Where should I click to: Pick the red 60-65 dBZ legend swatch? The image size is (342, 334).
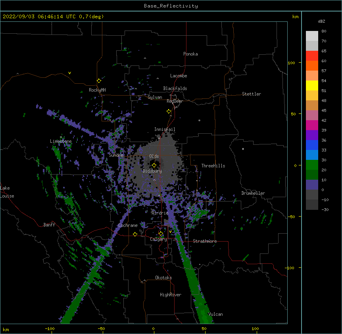pos(312,56)
